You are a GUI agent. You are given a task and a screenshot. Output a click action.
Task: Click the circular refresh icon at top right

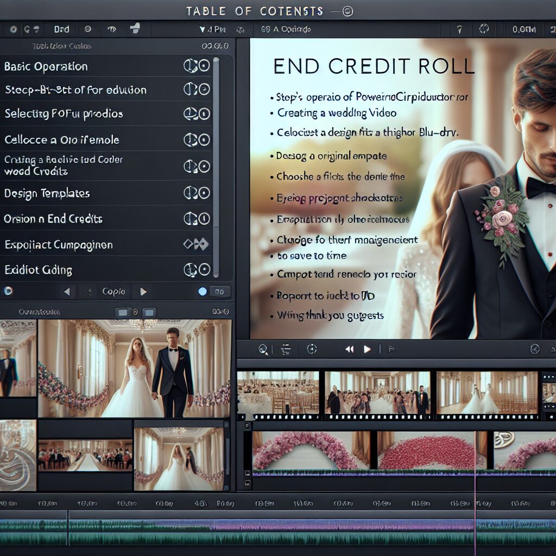click(484, 29)
